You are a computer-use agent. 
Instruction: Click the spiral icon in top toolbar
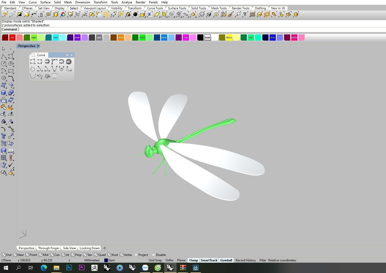coord(171,14)
